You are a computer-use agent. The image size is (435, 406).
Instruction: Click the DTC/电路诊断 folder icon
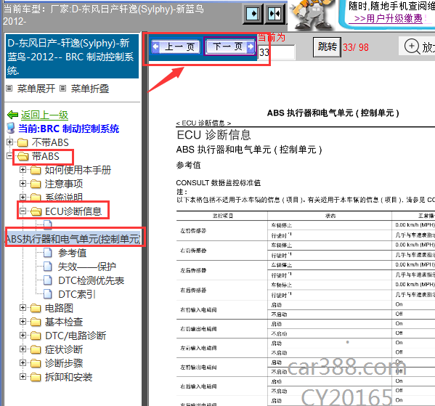click(x=36, y=336)
